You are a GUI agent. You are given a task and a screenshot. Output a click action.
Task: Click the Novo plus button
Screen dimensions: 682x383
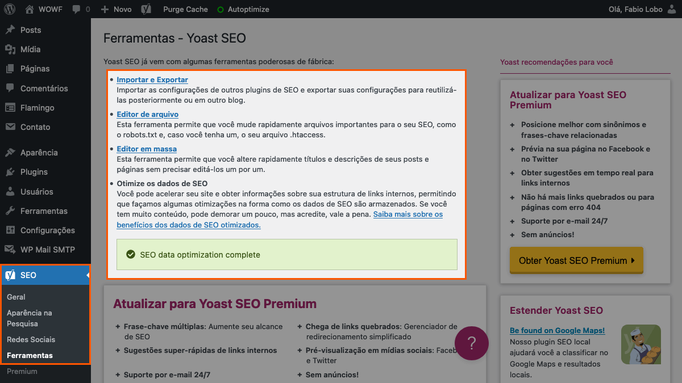point(116,9)
